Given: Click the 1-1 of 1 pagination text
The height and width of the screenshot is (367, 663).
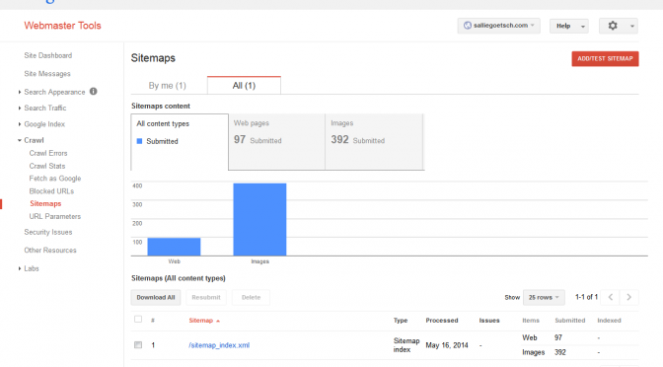Looking at the screenshot, I should click(x=586, y=297).
